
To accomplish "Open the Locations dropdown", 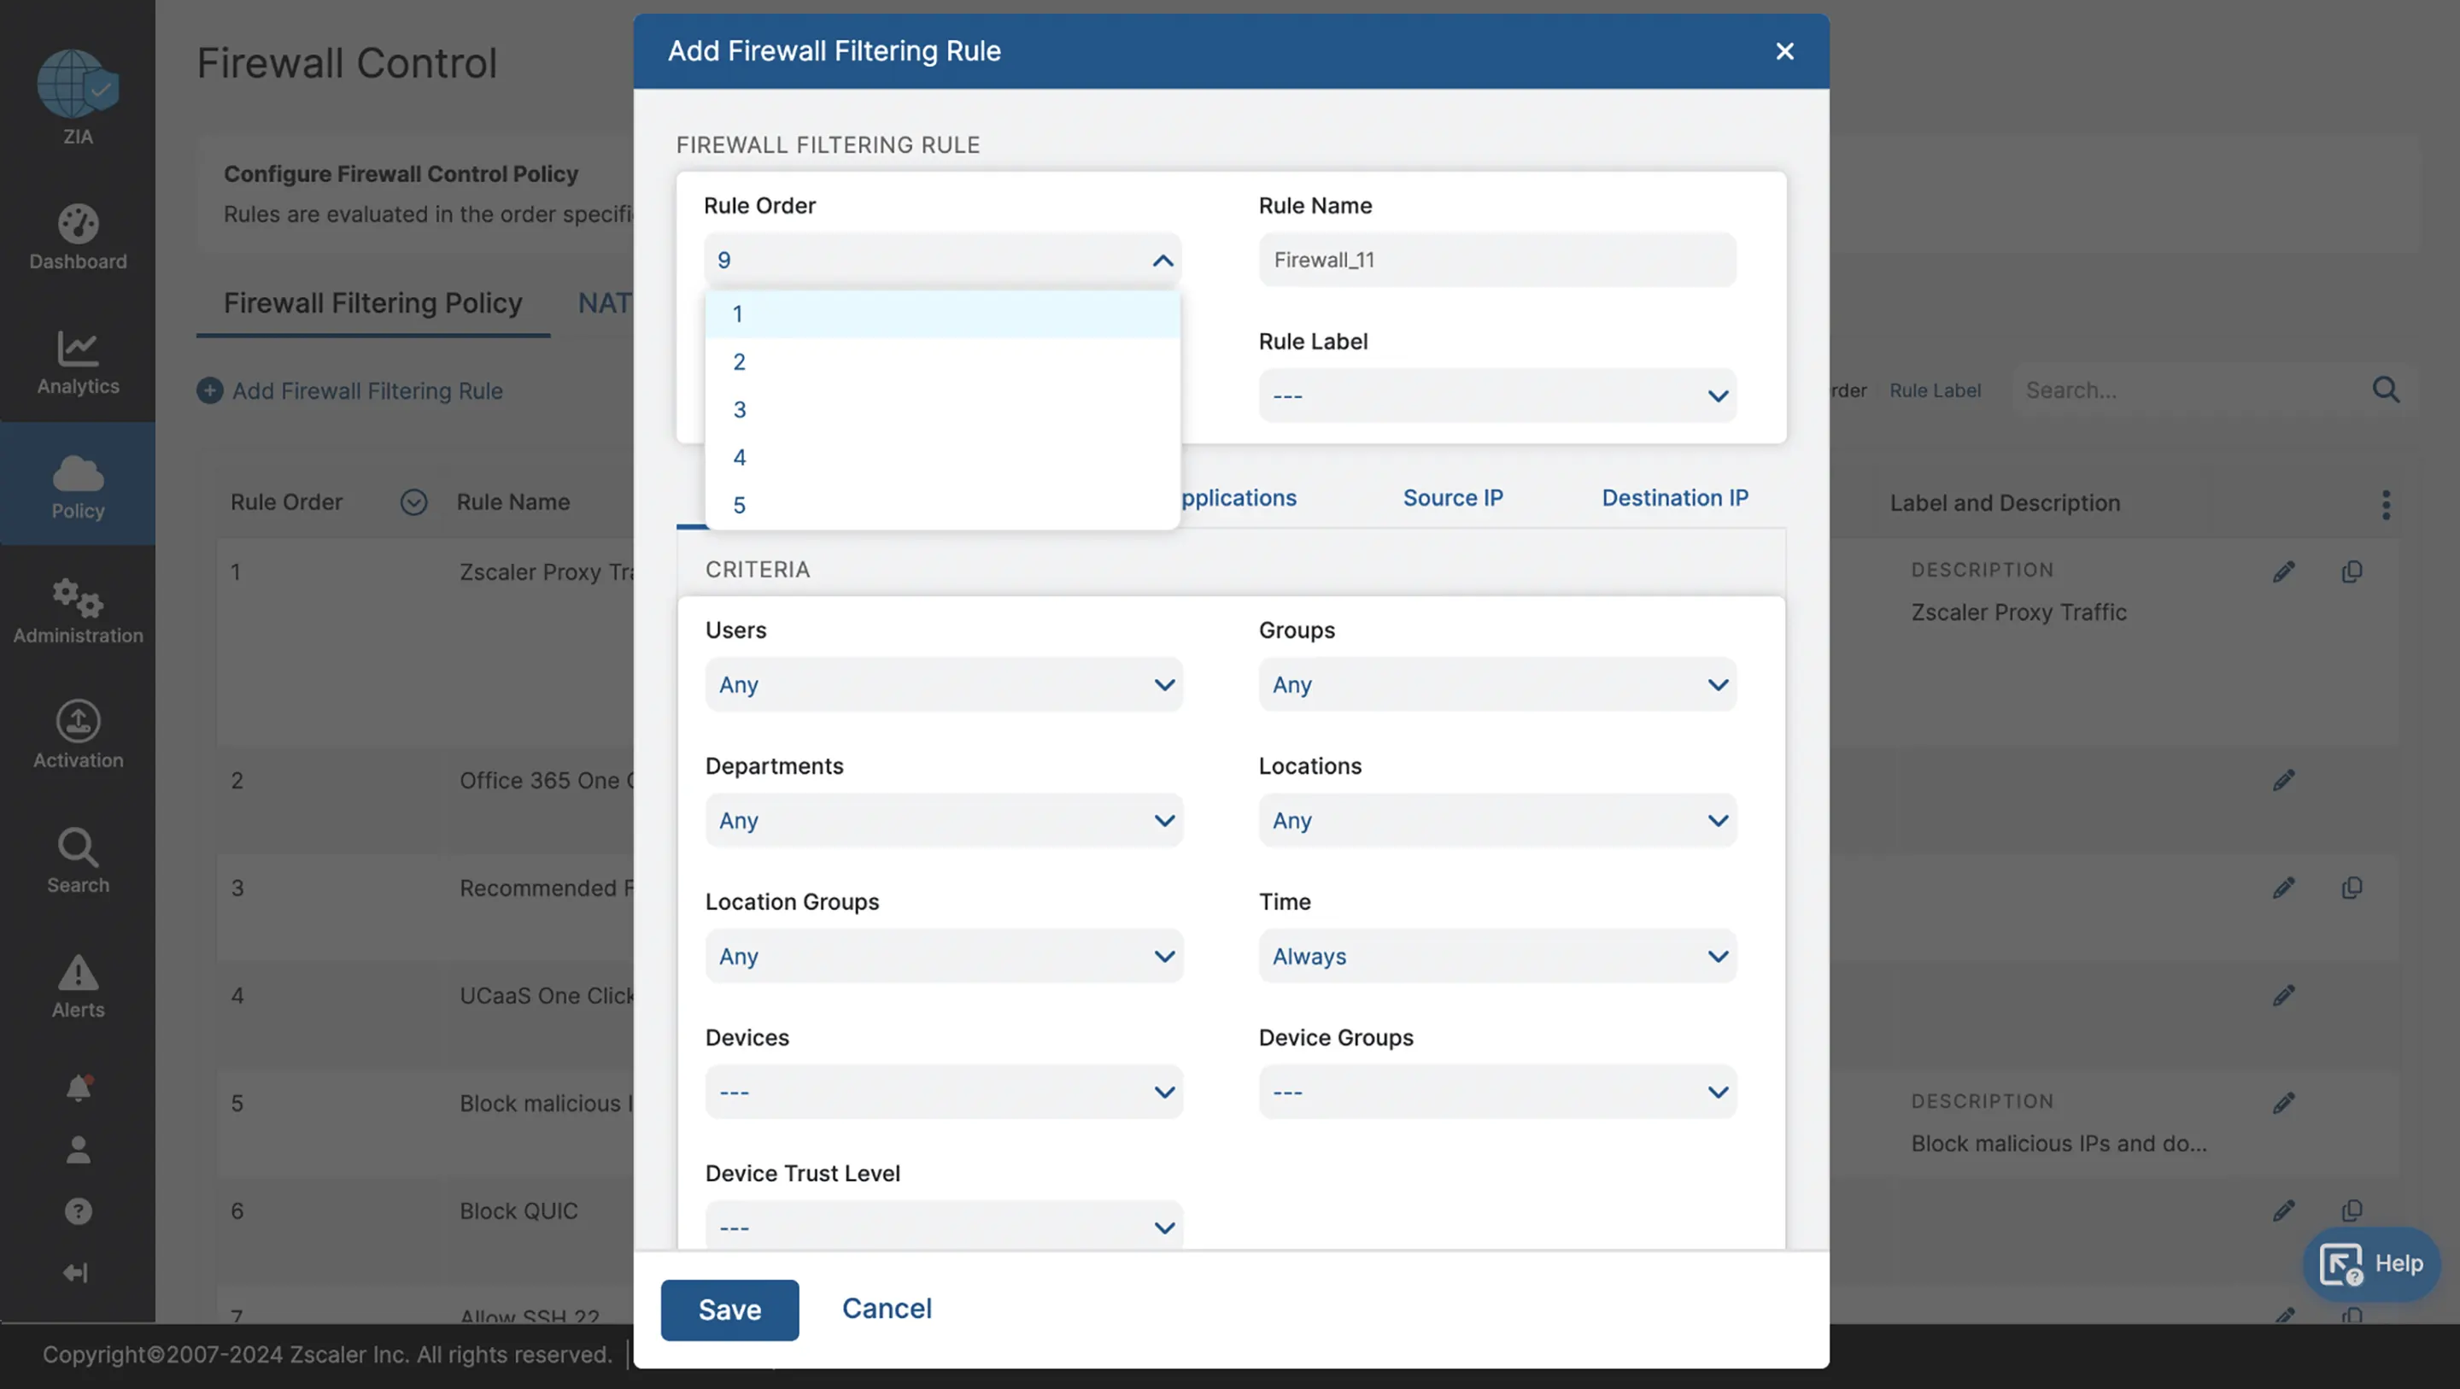I will pyautogui.click(x=1496, y=819).
